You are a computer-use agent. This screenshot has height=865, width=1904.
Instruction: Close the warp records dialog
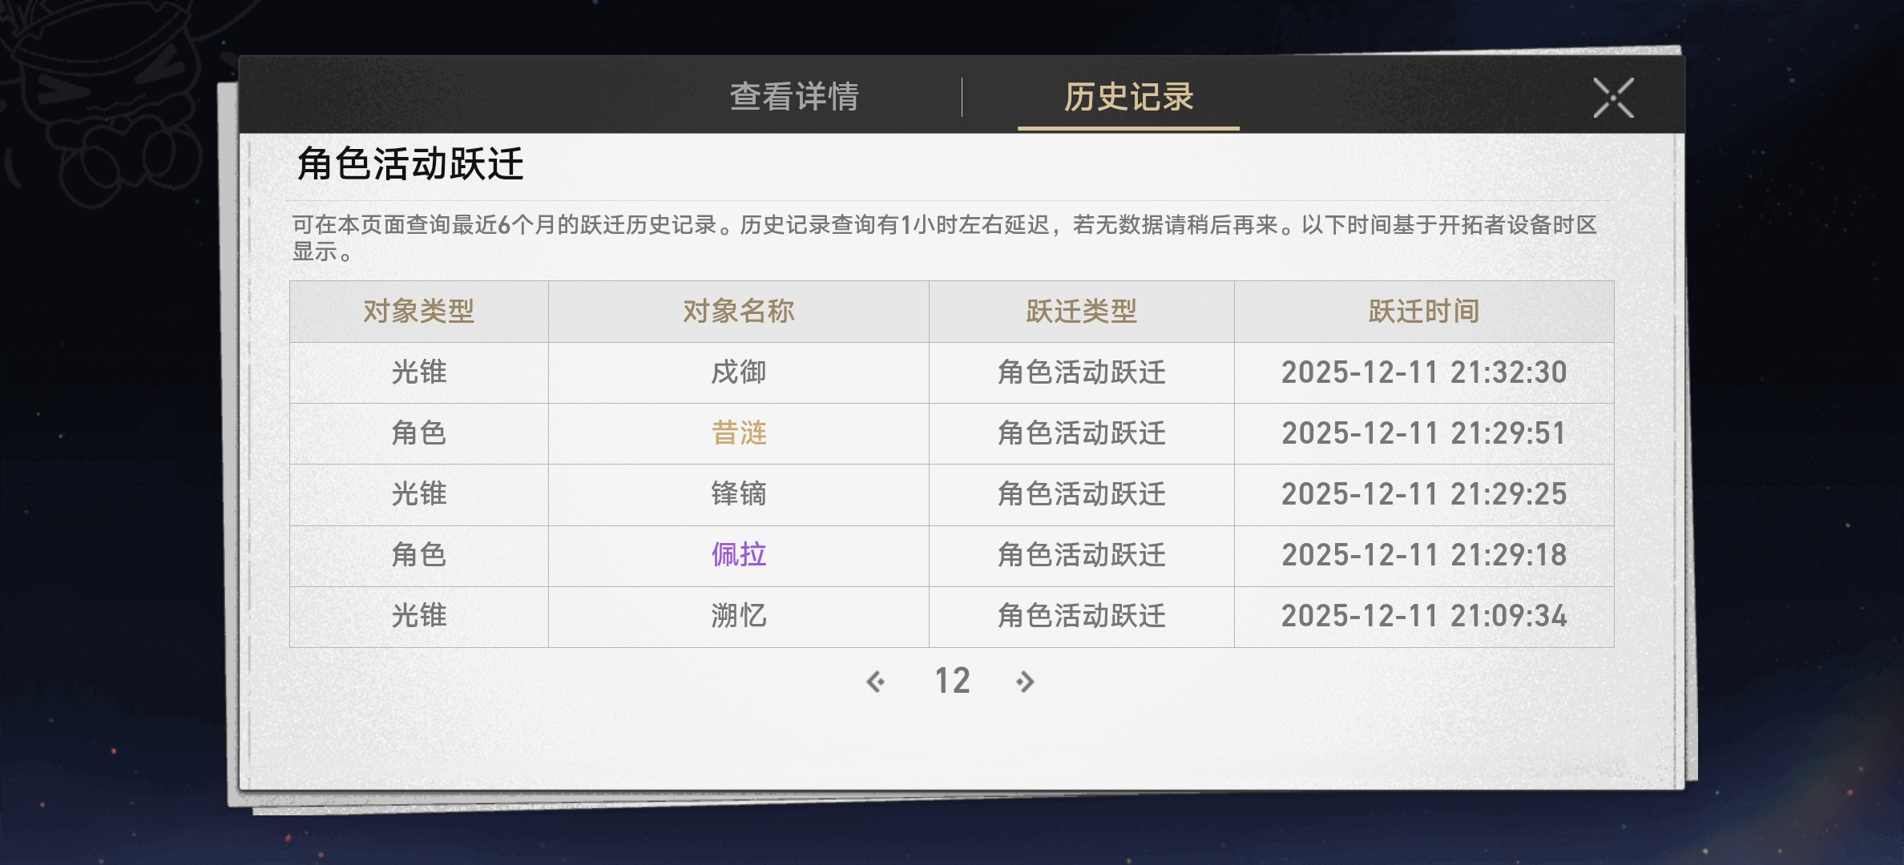[1613, 99]
